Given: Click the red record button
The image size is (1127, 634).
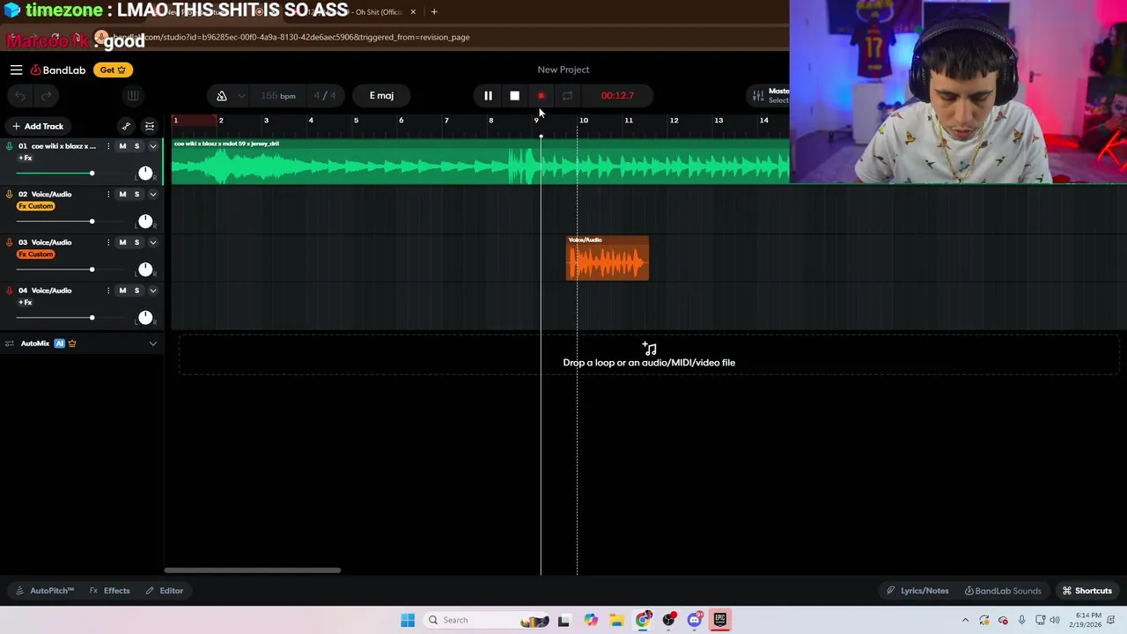Looking at the screenshot, I should click(x=541, y=95).
